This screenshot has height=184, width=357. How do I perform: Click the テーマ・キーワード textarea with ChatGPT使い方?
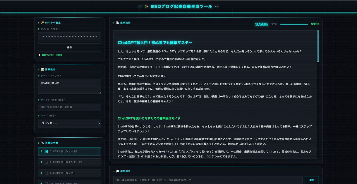69,86
